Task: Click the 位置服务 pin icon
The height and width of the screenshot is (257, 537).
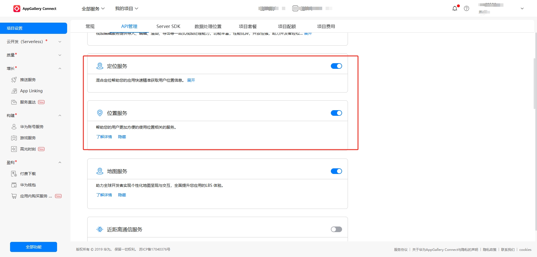Action: pyautogui.click(x=100, y=113)
